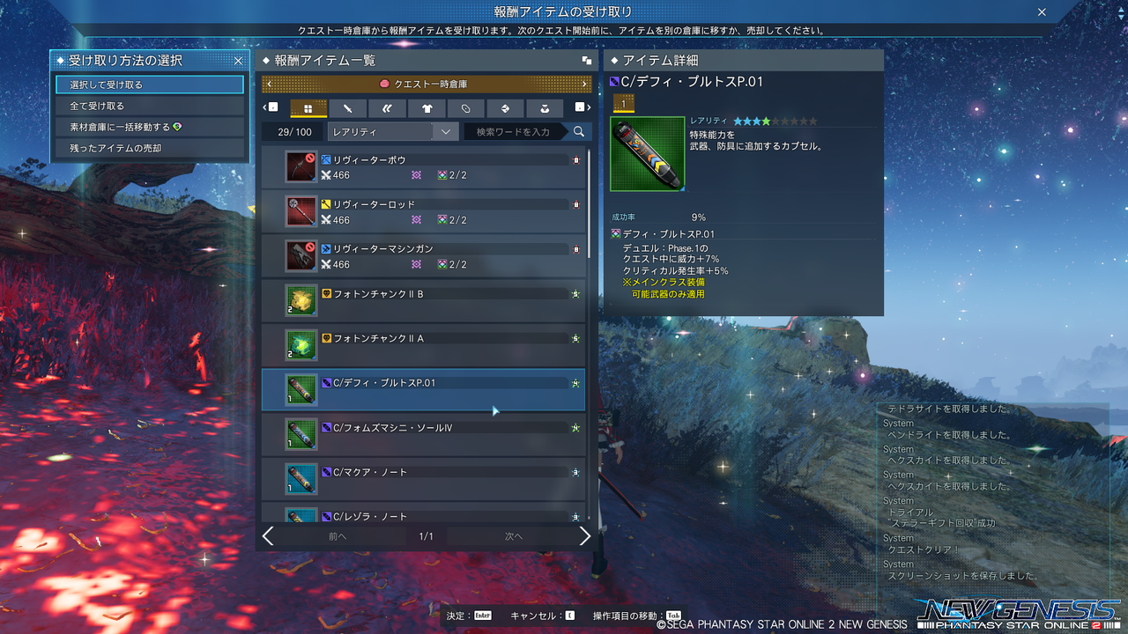1128x634 pixels.
Task: Filter list by last category icon
Action: pyautogui.click(x=545, y=108)
